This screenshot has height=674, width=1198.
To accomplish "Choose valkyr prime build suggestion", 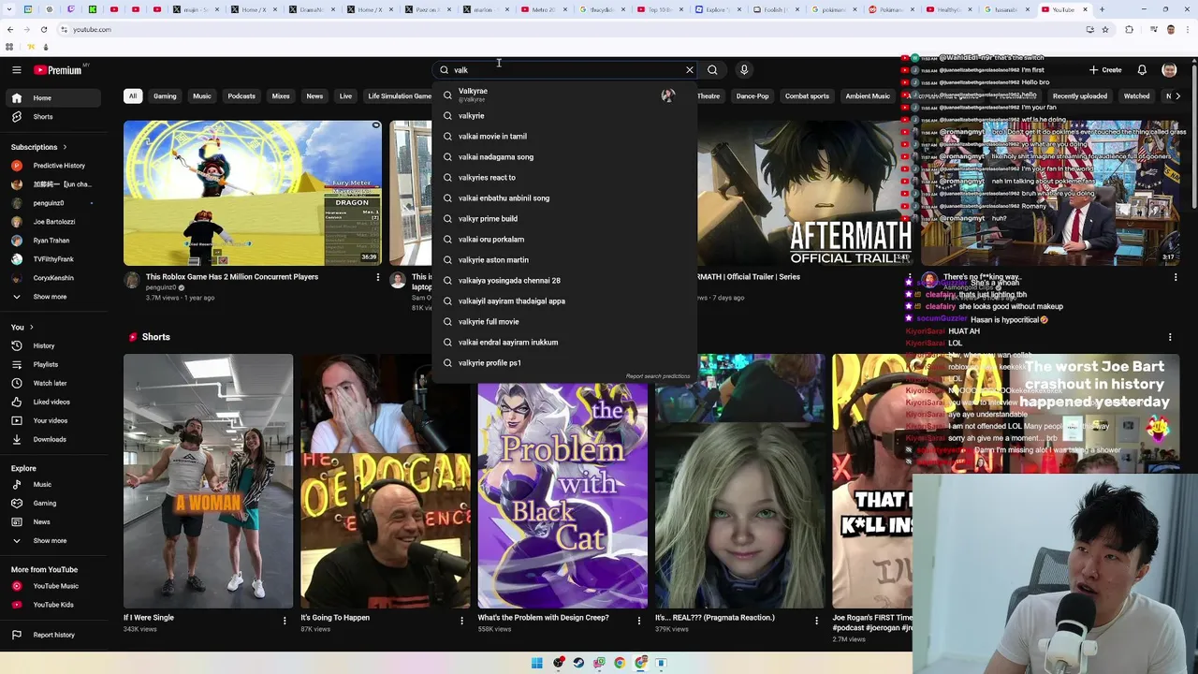I will click(x=564, y=219).
